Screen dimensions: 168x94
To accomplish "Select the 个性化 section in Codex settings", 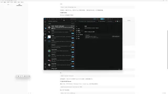I will [80, 33].
